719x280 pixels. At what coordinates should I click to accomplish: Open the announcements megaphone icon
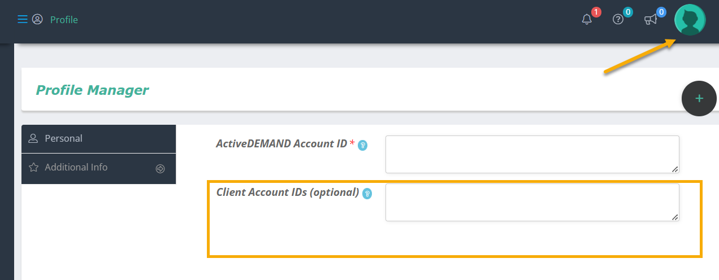(651, 20)
